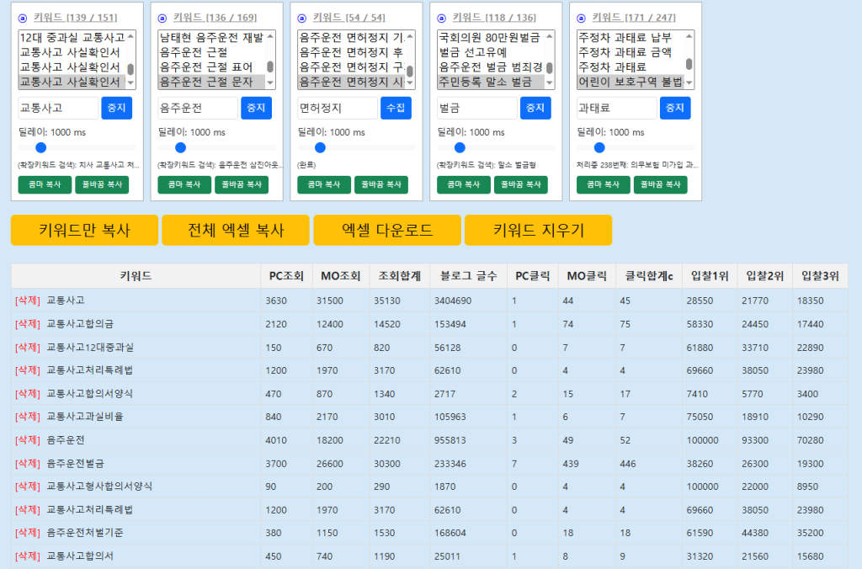Image resolution: width=862 pixels, height=569 pixels.
Task: Select the radio button beside 키워드 [139 / 151]
Action: [23, 18]
